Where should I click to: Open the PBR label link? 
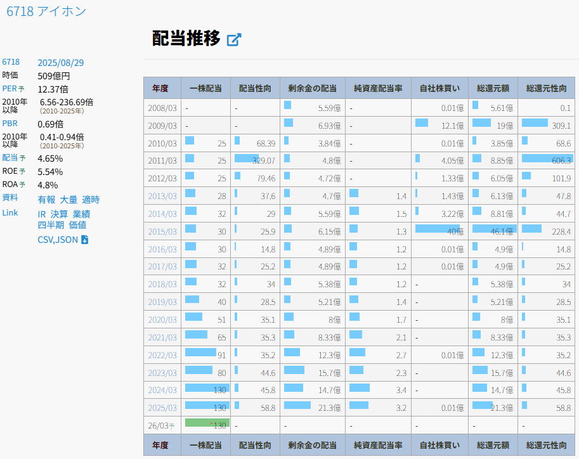point(10,124)
